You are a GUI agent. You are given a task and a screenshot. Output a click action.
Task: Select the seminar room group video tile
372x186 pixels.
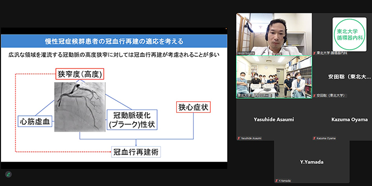(x=274, y=77)
